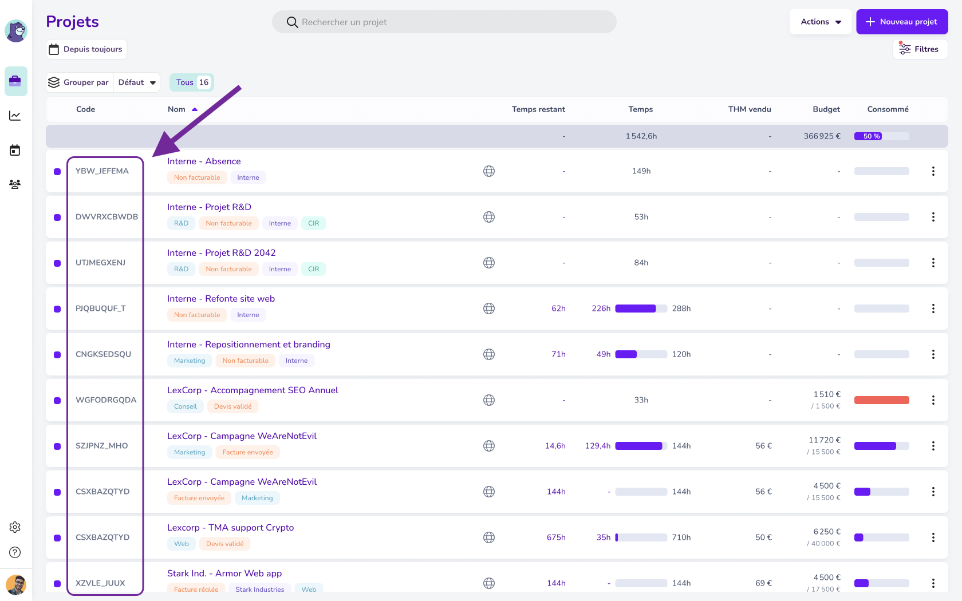Open row menu for Interne - Projet R&D 2042

[933, 263]
